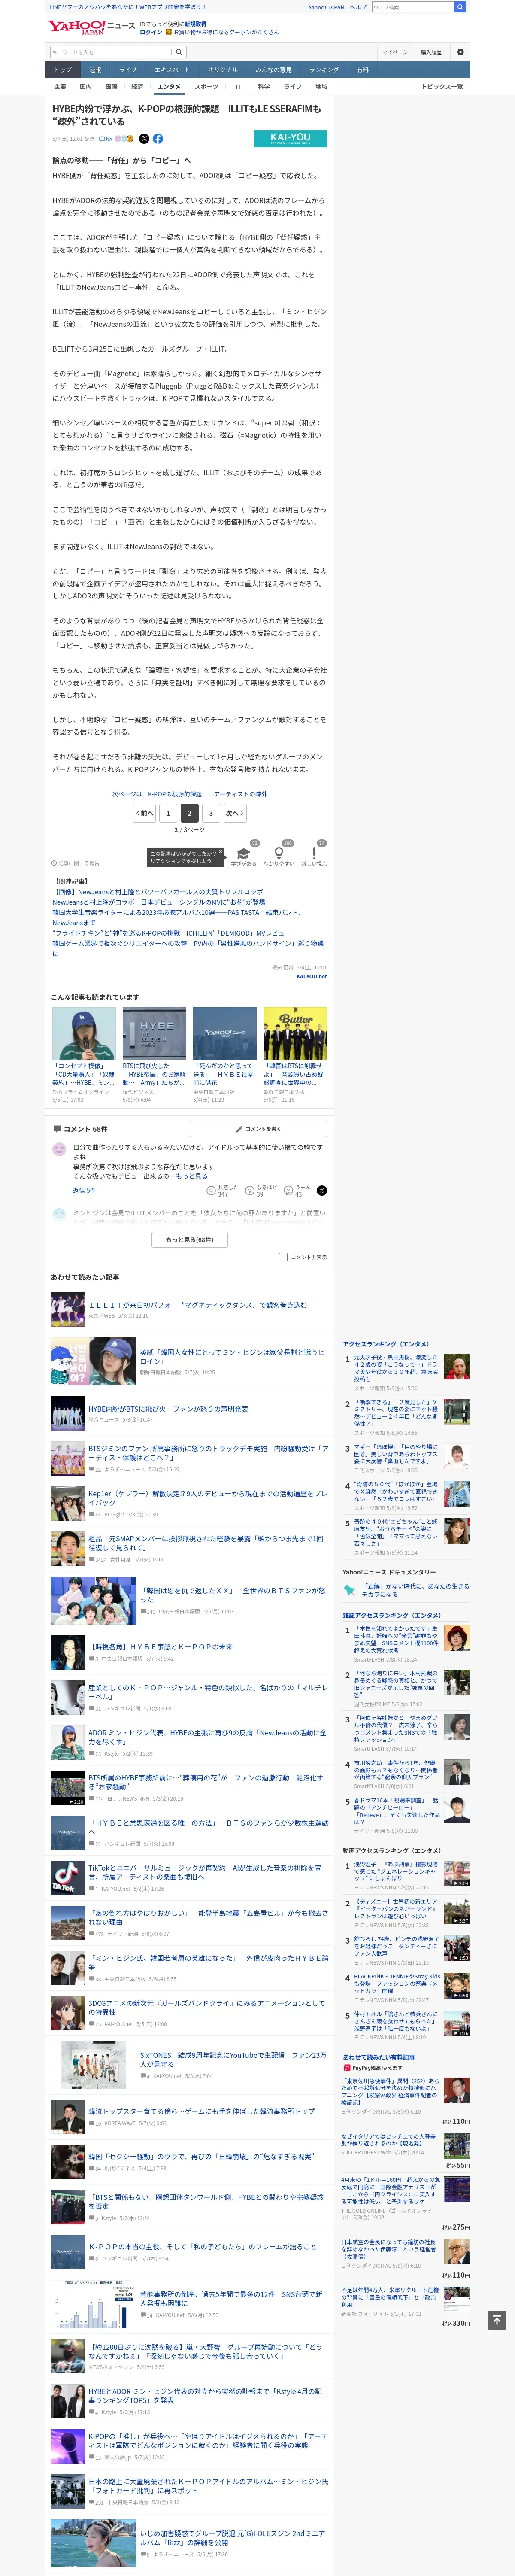Click the 共感した smiley reaction on the comment
Screen dimensions: 515x2576
211,1190
